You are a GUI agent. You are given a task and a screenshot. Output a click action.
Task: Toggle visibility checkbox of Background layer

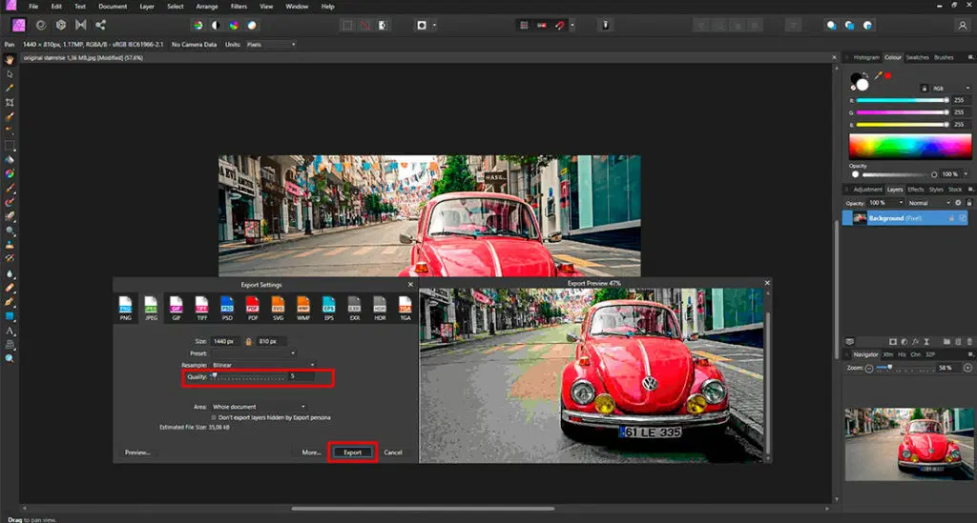click(963, 218)
